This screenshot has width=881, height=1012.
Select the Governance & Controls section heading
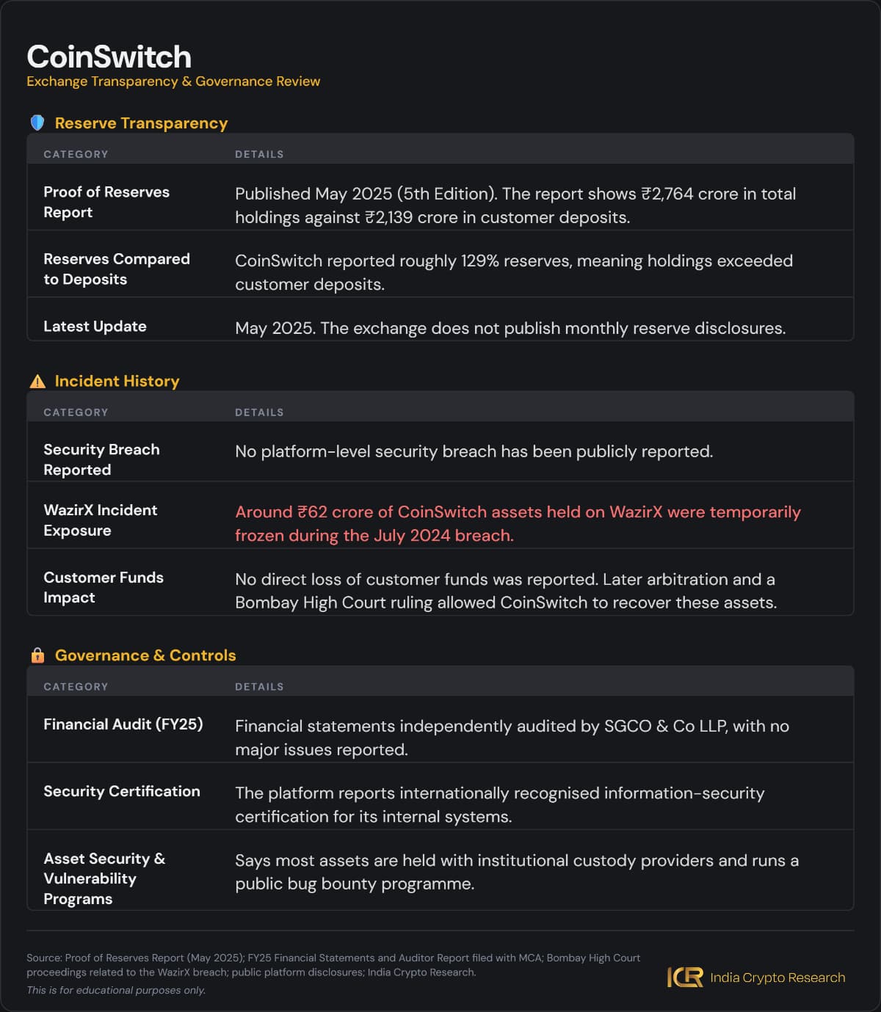tap(145, 655)
